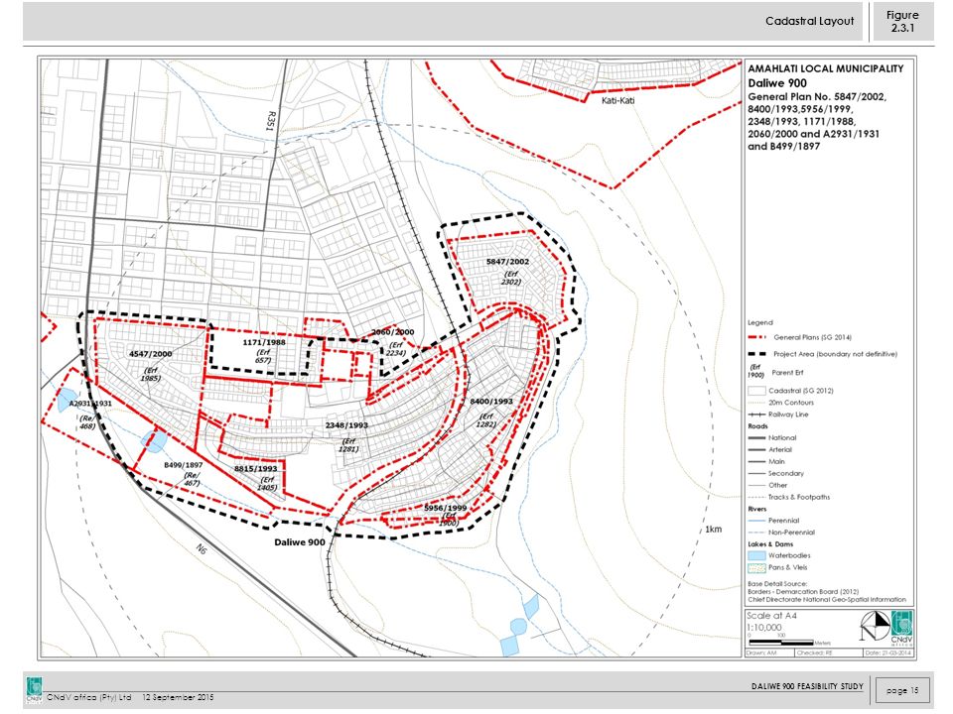Click the '1171/1988' map label
Viewport: 953px width, 714px height.
pyautogui.click(x=264, y=342)
